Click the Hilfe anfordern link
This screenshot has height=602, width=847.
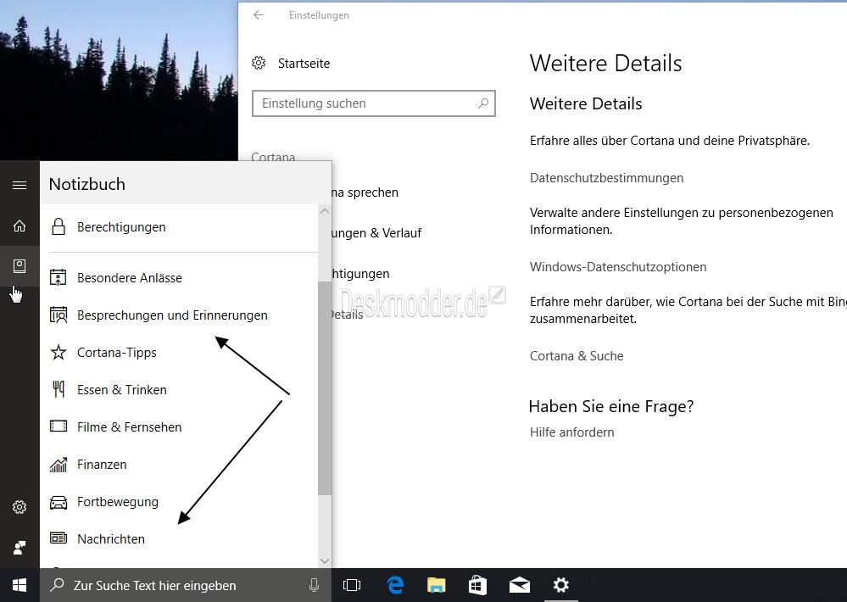(571, 432)
